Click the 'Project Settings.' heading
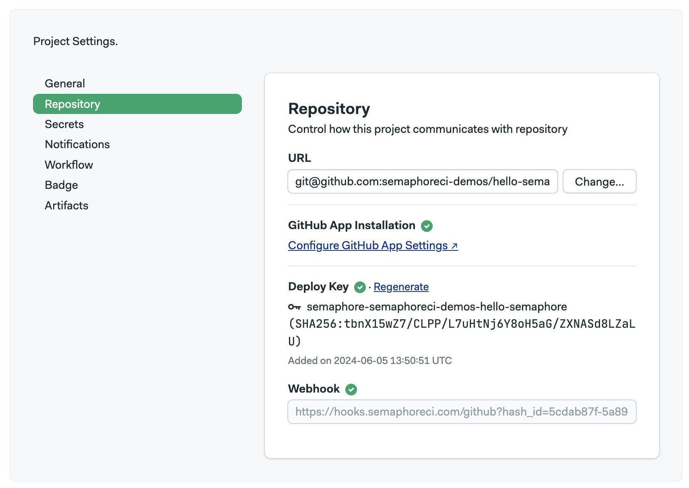 (75, 41)
